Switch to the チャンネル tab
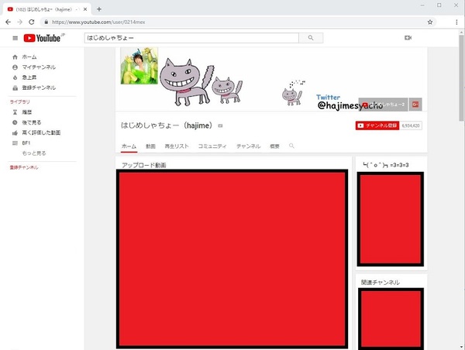465x350 pixels. pyautogui.click(x=249, y=146)
